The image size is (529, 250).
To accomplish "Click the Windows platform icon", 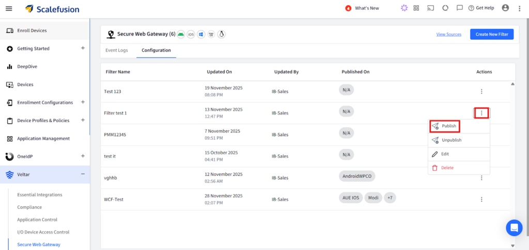I will click(x=201, y=35).
